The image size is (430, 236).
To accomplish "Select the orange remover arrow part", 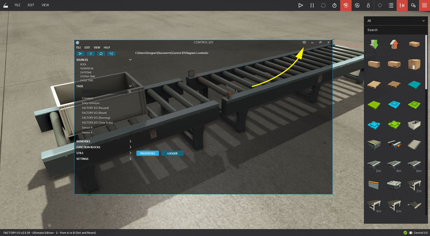I will [394, 44].
